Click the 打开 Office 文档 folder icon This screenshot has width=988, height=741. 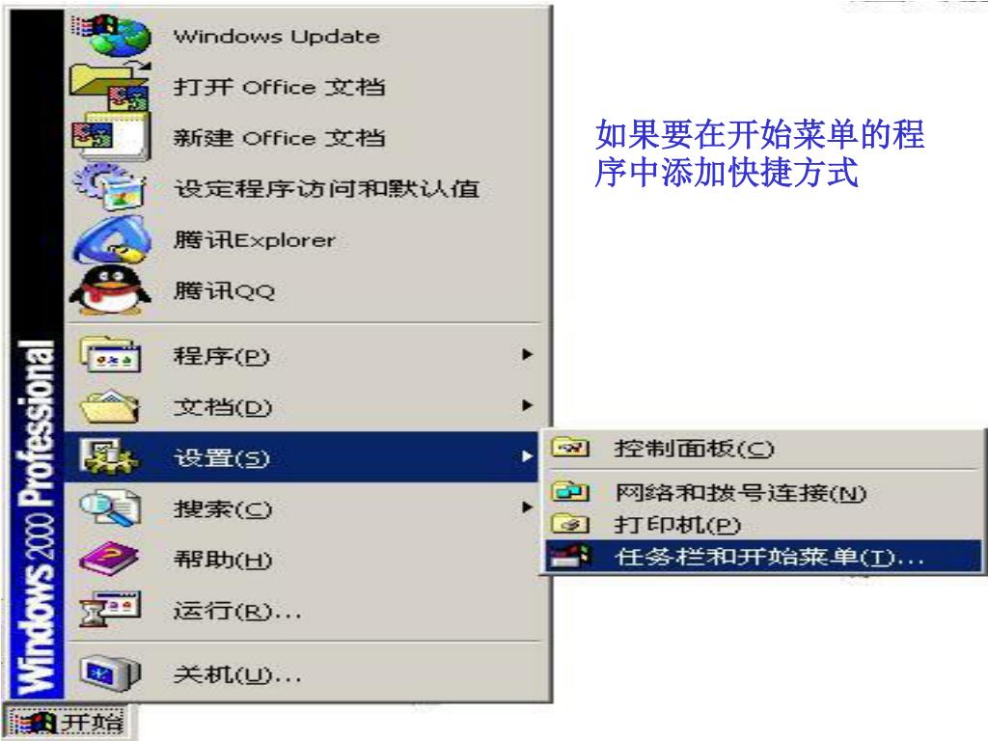coord(110,86)
